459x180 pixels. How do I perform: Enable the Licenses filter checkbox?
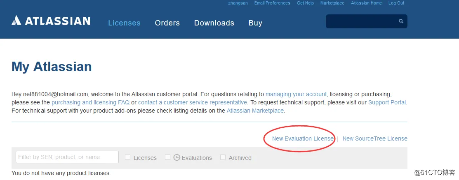[128, 157]
